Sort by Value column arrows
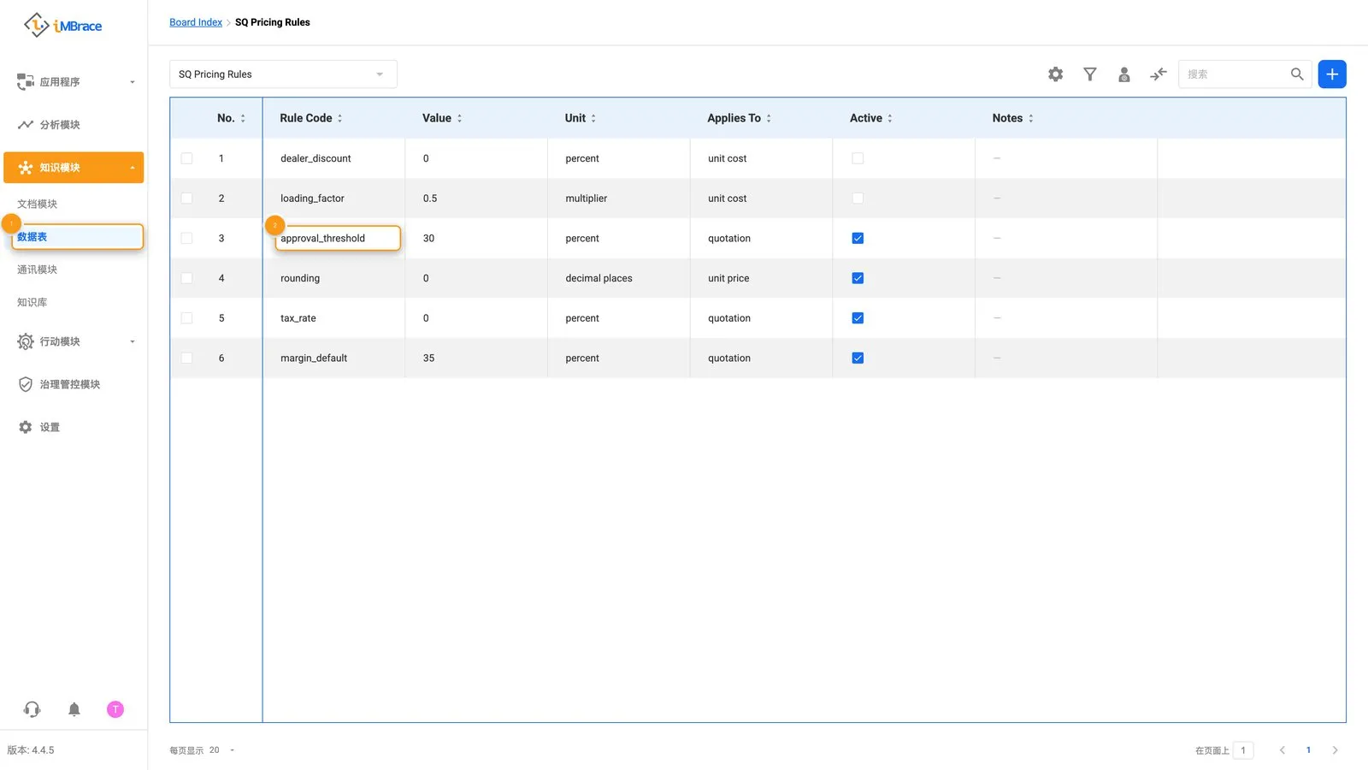This screenshot has height=770, width=1368. click(459, 118)
